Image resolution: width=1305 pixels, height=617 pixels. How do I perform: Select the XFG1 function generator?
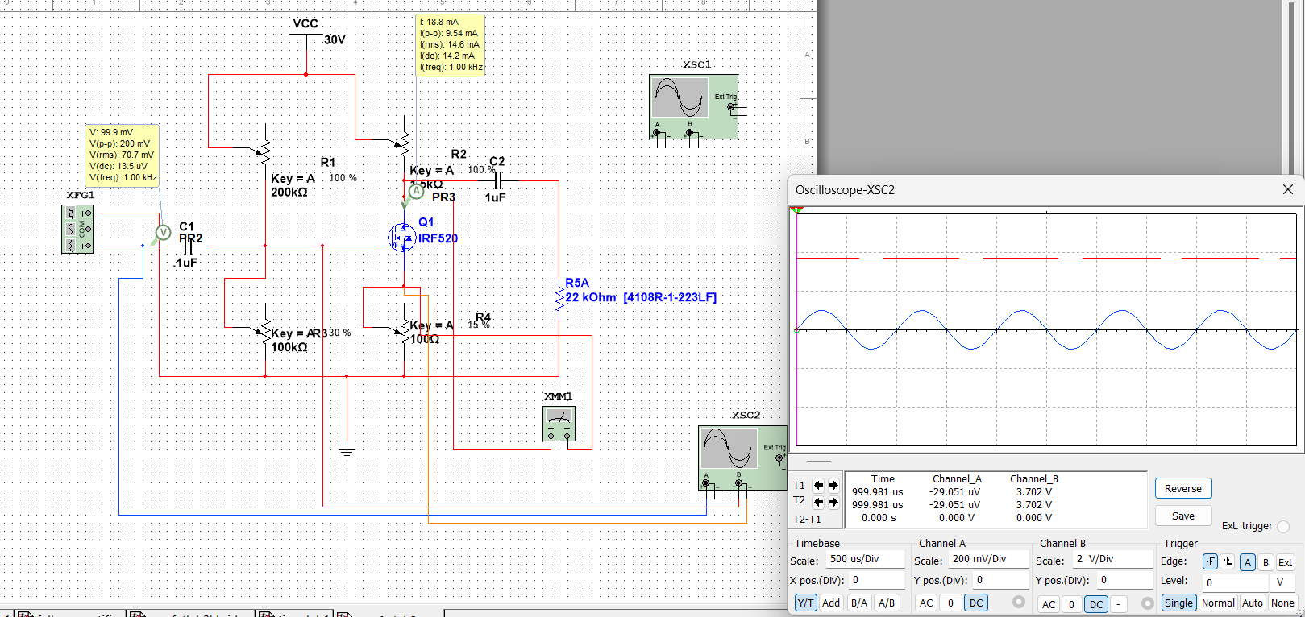tap(77, 229)
